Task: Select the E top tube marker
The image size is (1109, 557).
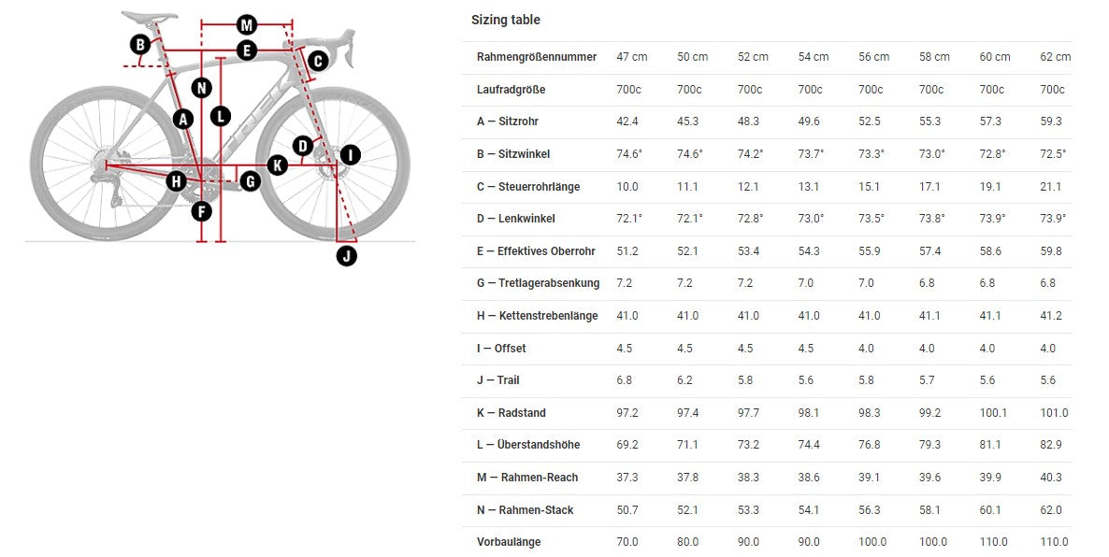Action: pyautogui.click(x=247, y=50)
